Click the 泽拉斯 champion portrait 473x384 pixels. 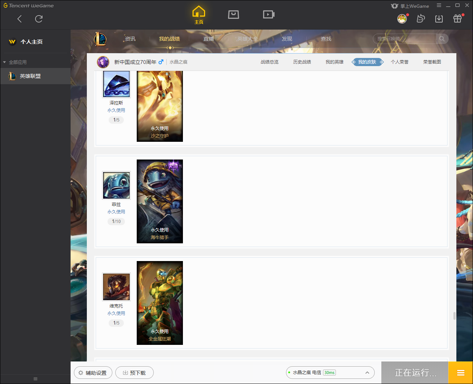click(x=116, y=84)
